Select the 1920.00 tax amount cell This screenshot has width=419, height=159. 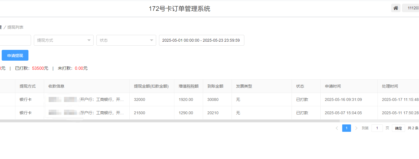(x=186, y=99)
